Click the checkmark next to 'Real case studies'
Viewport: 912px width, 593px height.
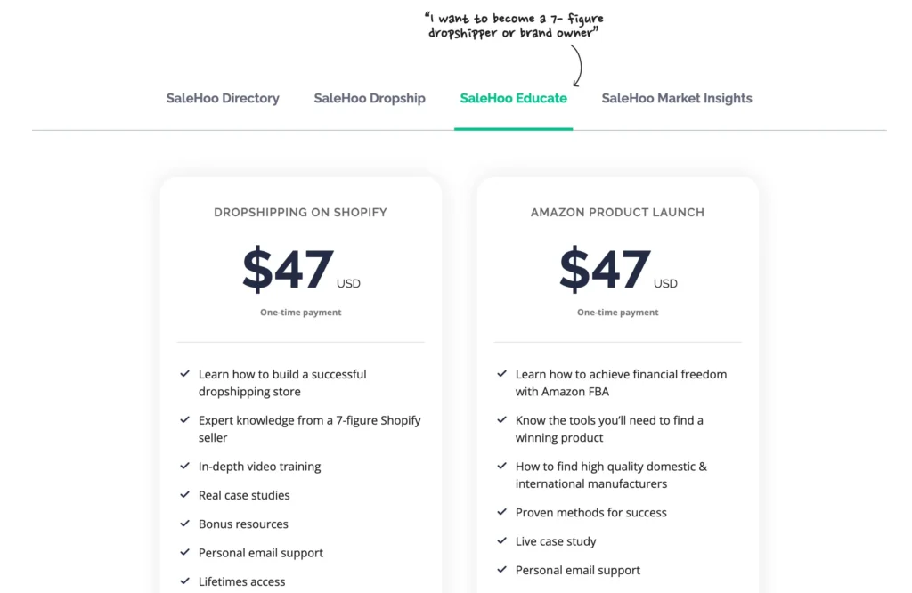pos(185,494)
